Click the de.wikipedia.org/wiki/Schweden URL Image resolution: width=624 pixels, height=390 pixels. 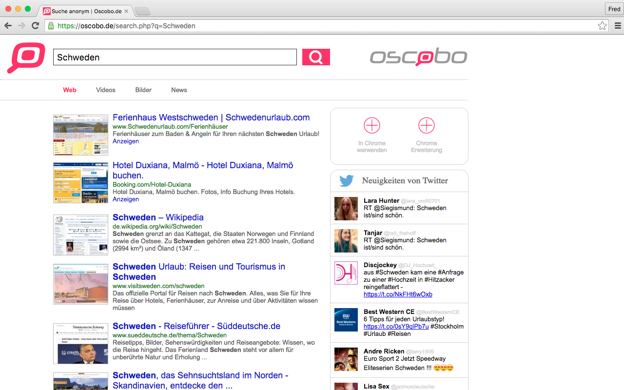pyautogui.click(x=157, y=227)
